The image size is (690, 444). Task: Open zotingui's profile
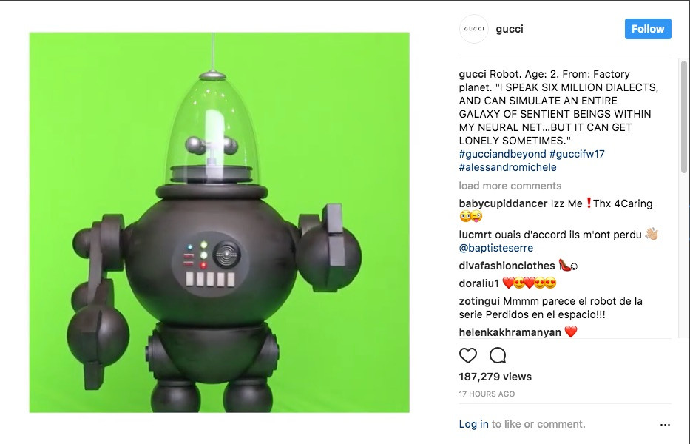pyautogui.click(x=479, y=301)
